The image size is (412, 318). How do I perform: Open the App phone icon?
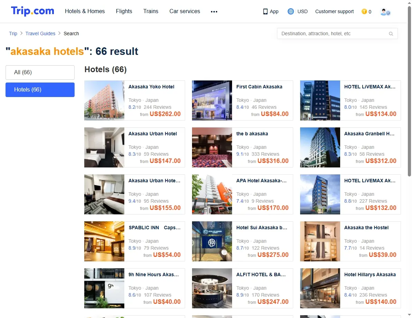click(265, 11)
